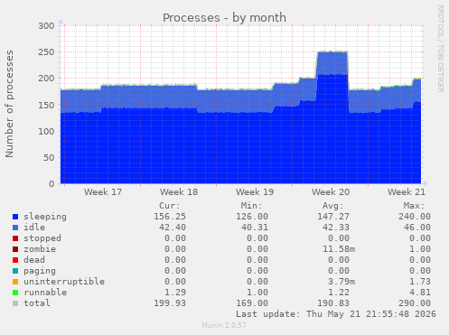Select the zombie legend color square
This screenshot has width=449, height=335.
coord(15,249)
